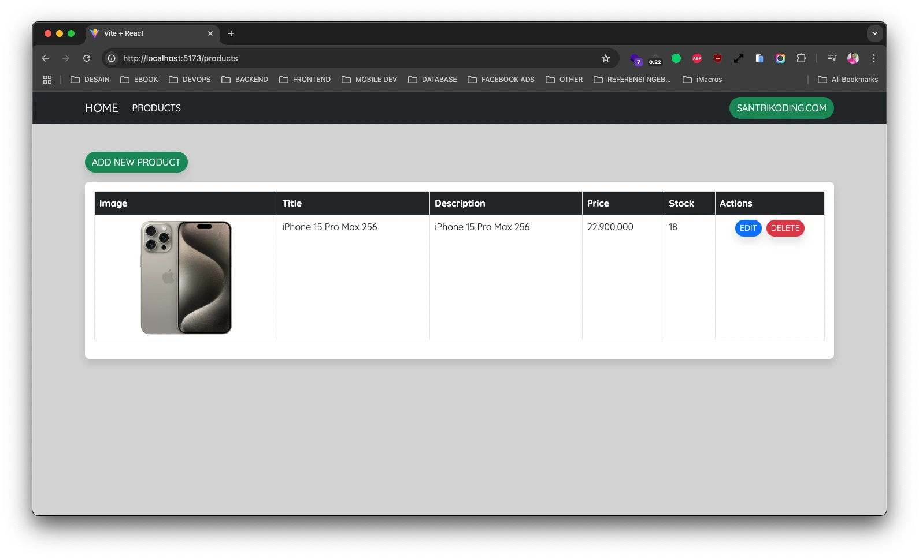
Task: Open the Chrome profile avatar
Action: (853, 58)
